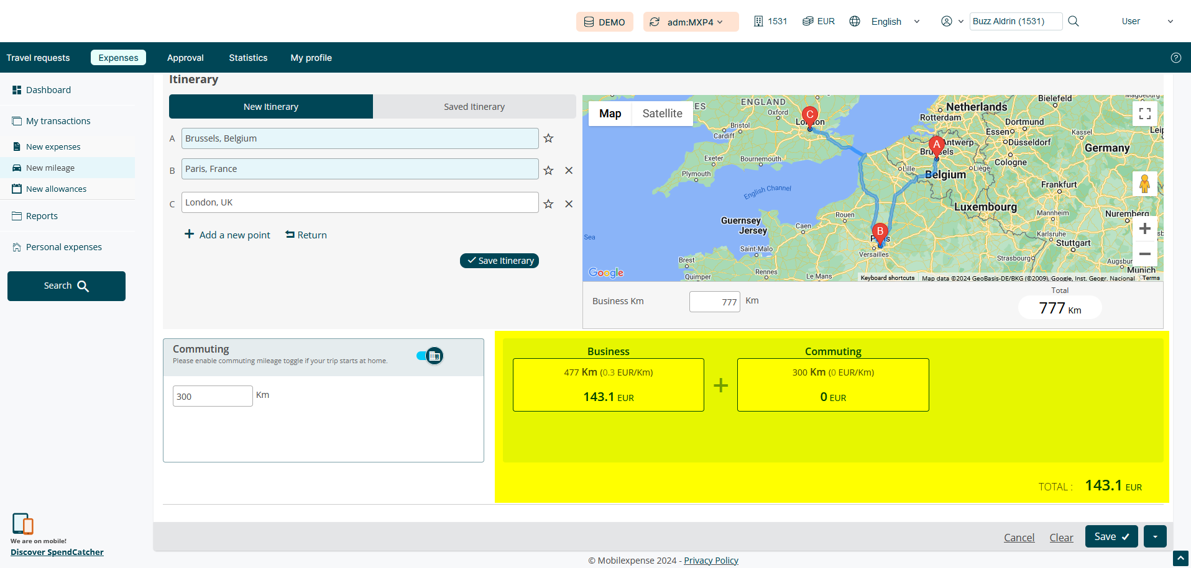Image resolution: width=1191 pixels, height=568 pixels.
Task: Zoom out on the map
Action: pos(1144,254)
